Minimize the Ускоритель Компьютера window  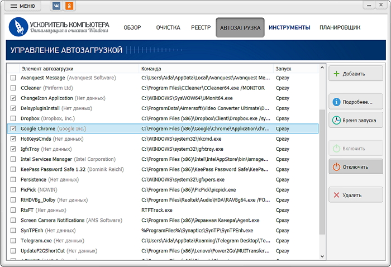click(x=369, y=5)
